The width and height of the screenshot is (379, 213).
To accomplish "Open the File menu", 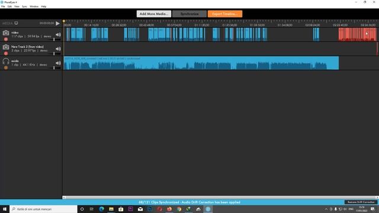I will (3, 7).
